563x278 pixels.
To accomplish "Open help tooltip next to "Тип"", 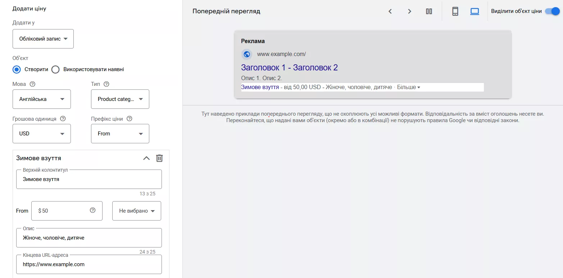I will [106, 84].
